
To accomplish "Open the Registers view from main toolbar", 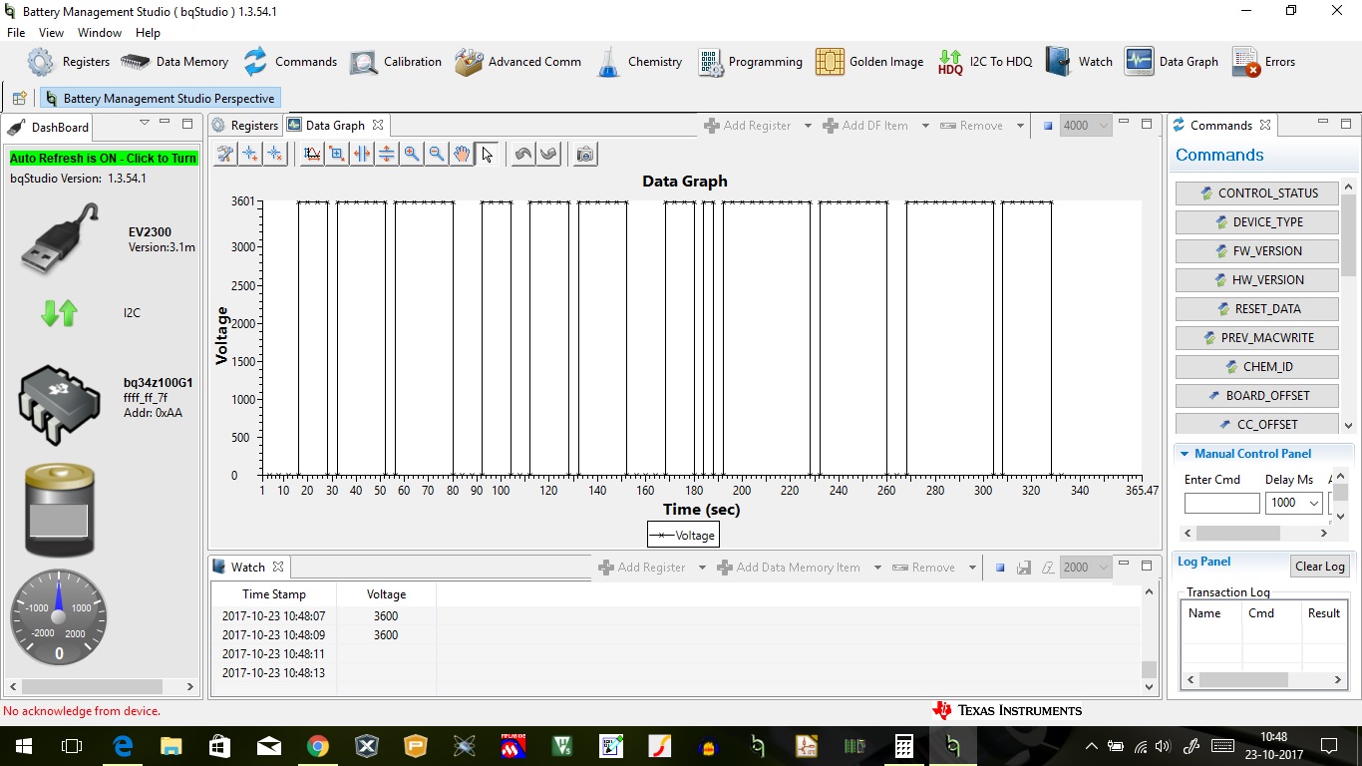I will (68, 62).
